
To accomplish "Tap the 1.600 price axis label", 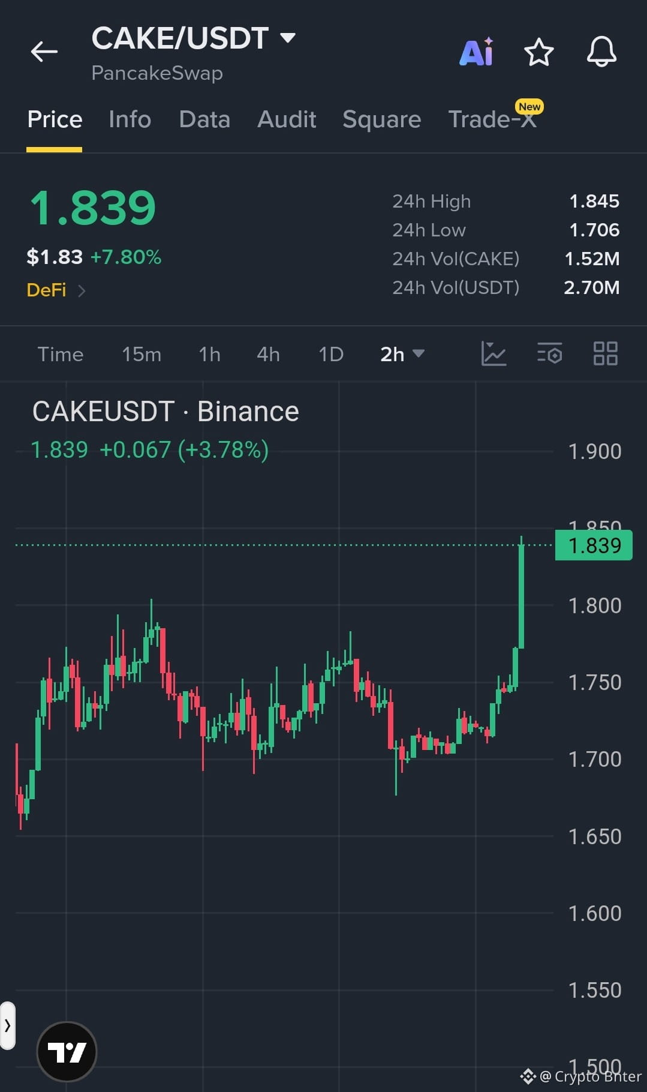I will pyautogui.click(x=594, y=914).
